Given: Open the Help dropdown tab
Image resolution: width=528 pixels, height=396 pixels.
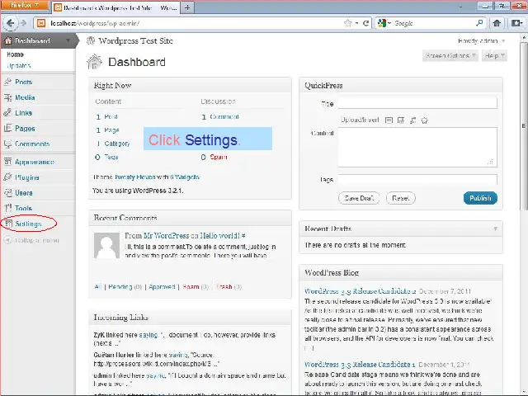Looking at the screenshot, I should point(492,56).
